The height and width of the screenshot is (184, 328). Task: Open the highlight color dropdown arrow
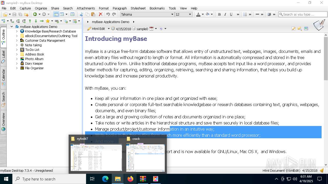(x=212, y=14)
